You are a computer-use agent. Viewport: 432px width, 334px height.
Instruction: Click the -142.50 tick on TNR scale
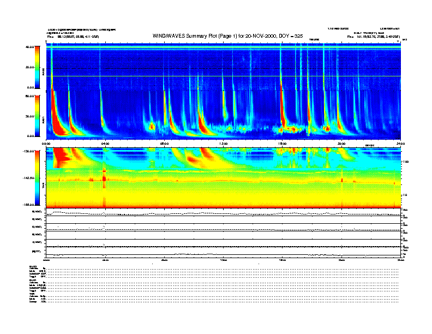(x=28, y=178)
